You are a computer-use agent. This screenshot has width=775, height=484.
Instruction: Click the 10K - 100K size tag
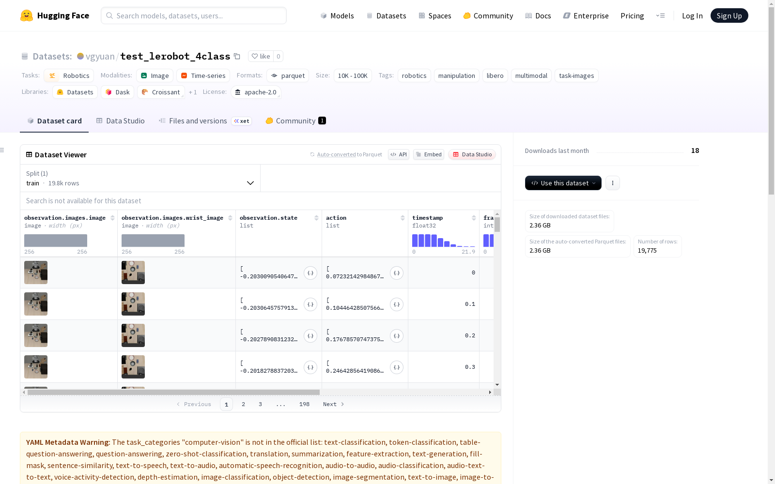click(x=353, y=76)
